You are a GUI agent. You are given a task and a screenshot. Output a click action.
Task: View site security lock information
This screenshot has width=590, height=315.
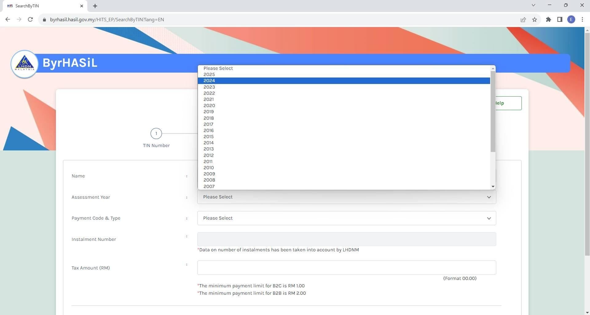click(44, 19)
